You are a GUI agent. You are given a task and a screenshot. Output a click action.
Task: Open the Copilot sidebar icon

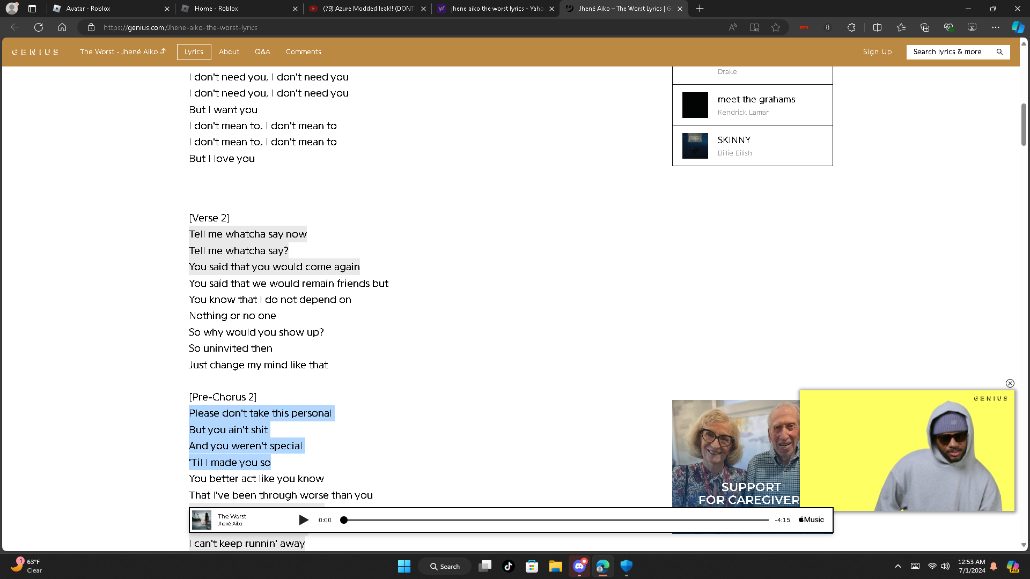pos(1018,27)
